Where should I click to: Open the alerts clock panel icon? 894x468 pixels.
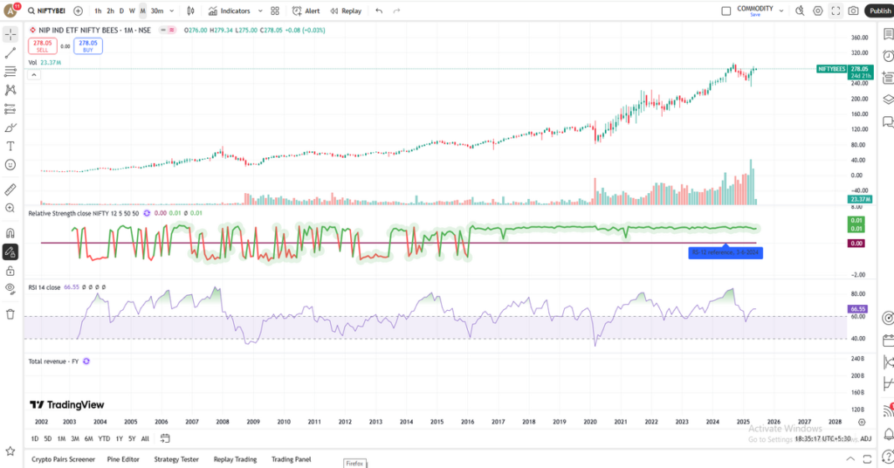[x=888, y=56]
